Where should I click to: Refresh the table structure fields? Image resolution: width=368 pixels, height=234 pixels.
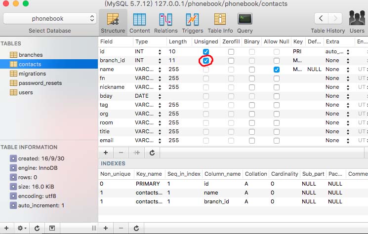pyautogui.click(x=152, y=153)
